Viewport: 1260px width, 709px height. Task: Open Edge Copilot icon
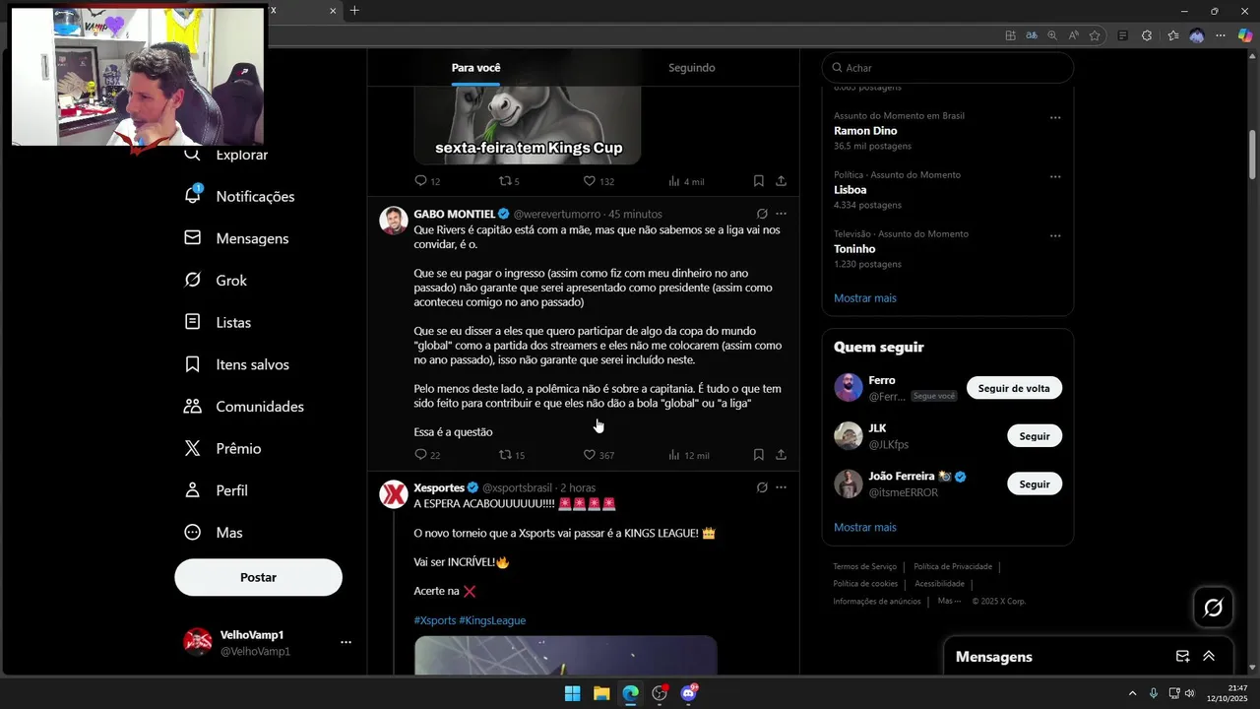1244,35
